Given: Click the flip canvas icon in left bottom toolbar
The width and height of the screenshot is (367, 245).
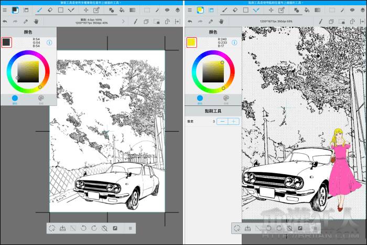Looking at the screenshot, I should [115, 228].
